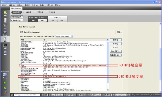The image size is (162, 97).
Task: Click the Type to locate search field
Action: pos(27,95)
